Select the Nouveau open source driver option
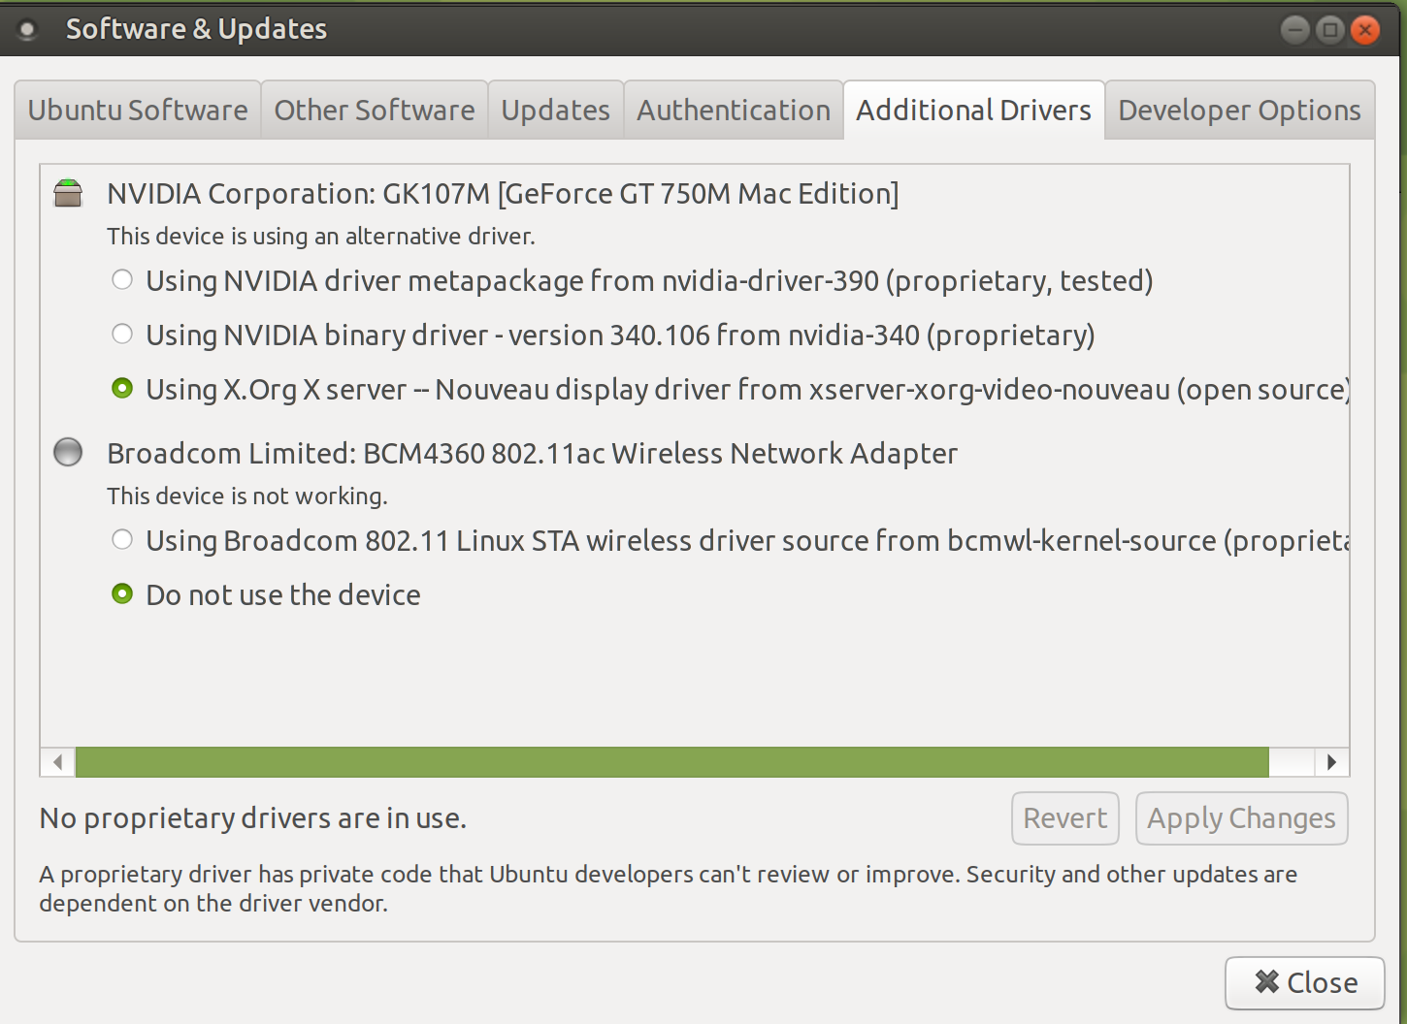Image resolution: width=1407 pixels, height=1024 pixels. 730,389
